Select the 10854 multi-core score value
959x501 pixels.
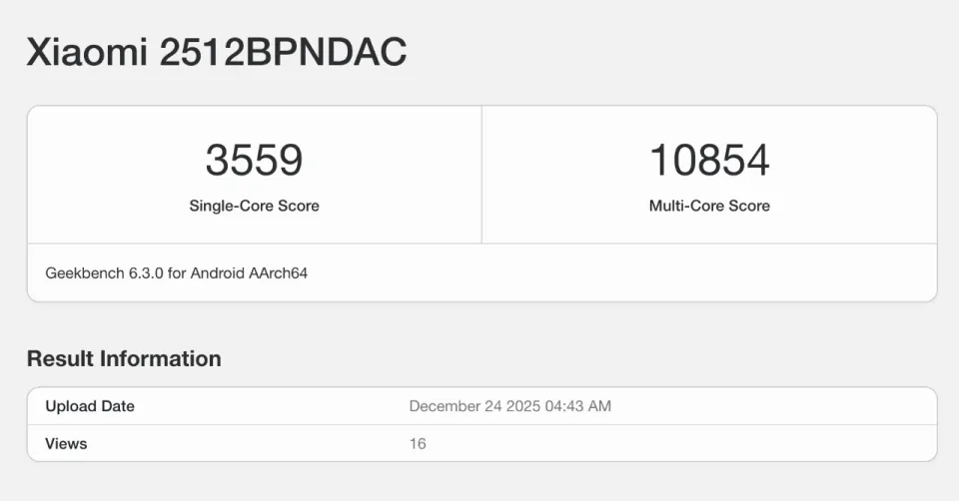pyautogui.click(x=709, y=160)
